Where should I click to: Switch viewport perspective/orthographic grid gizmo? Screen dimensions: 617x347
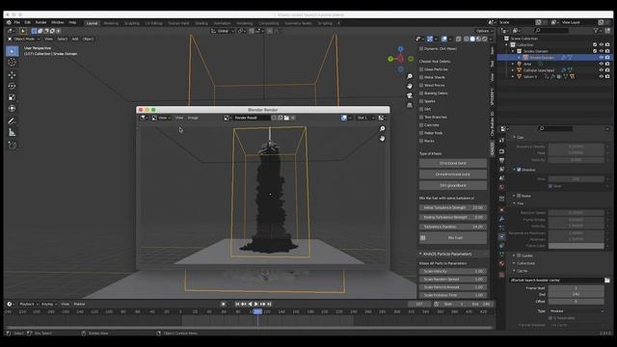click(410, 105)
